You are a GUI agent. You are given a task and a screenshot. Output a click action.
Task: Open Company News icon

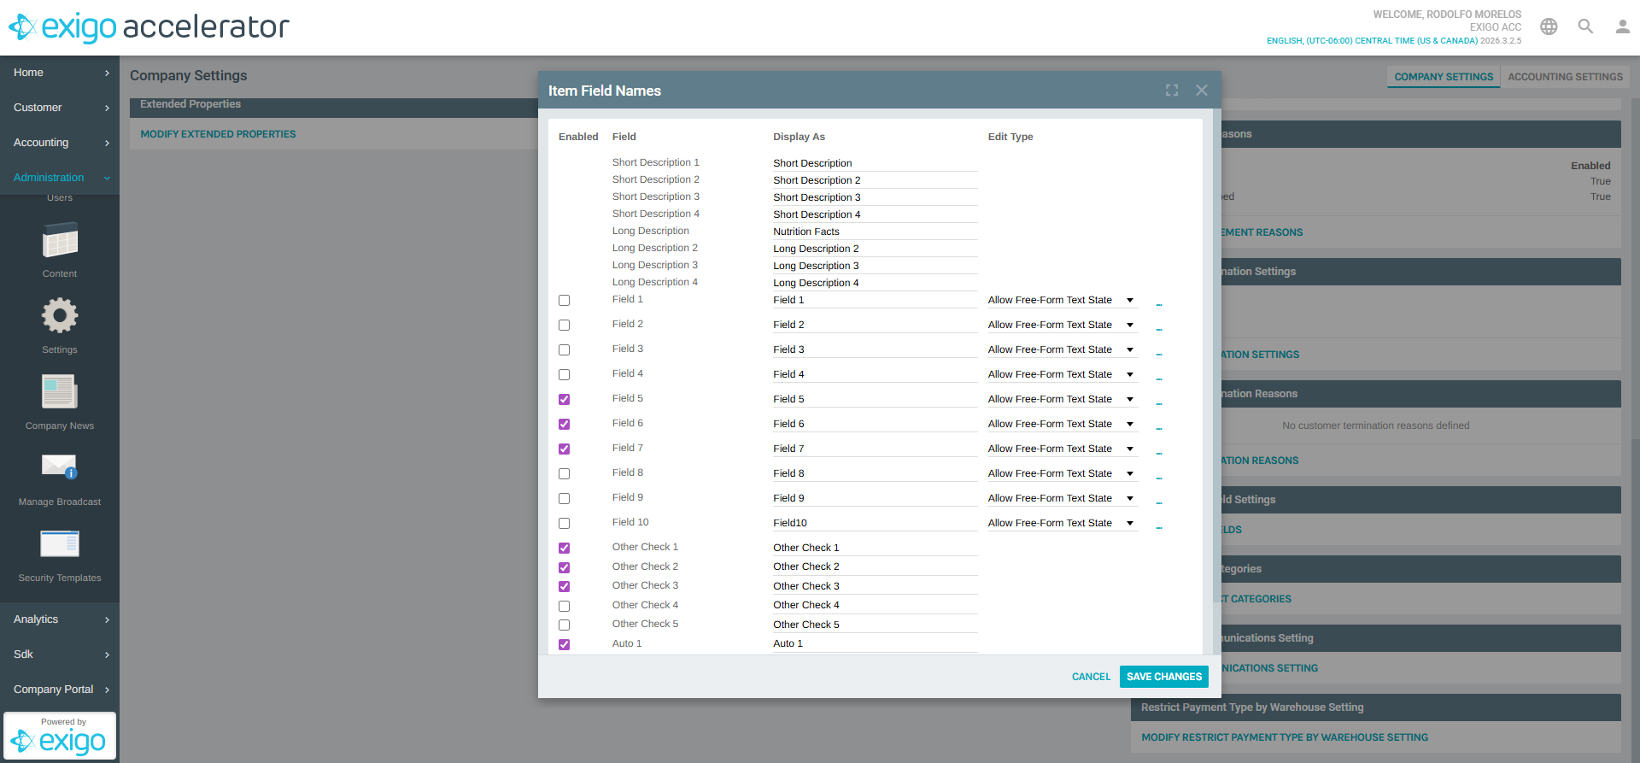click(x=60, y=392)
